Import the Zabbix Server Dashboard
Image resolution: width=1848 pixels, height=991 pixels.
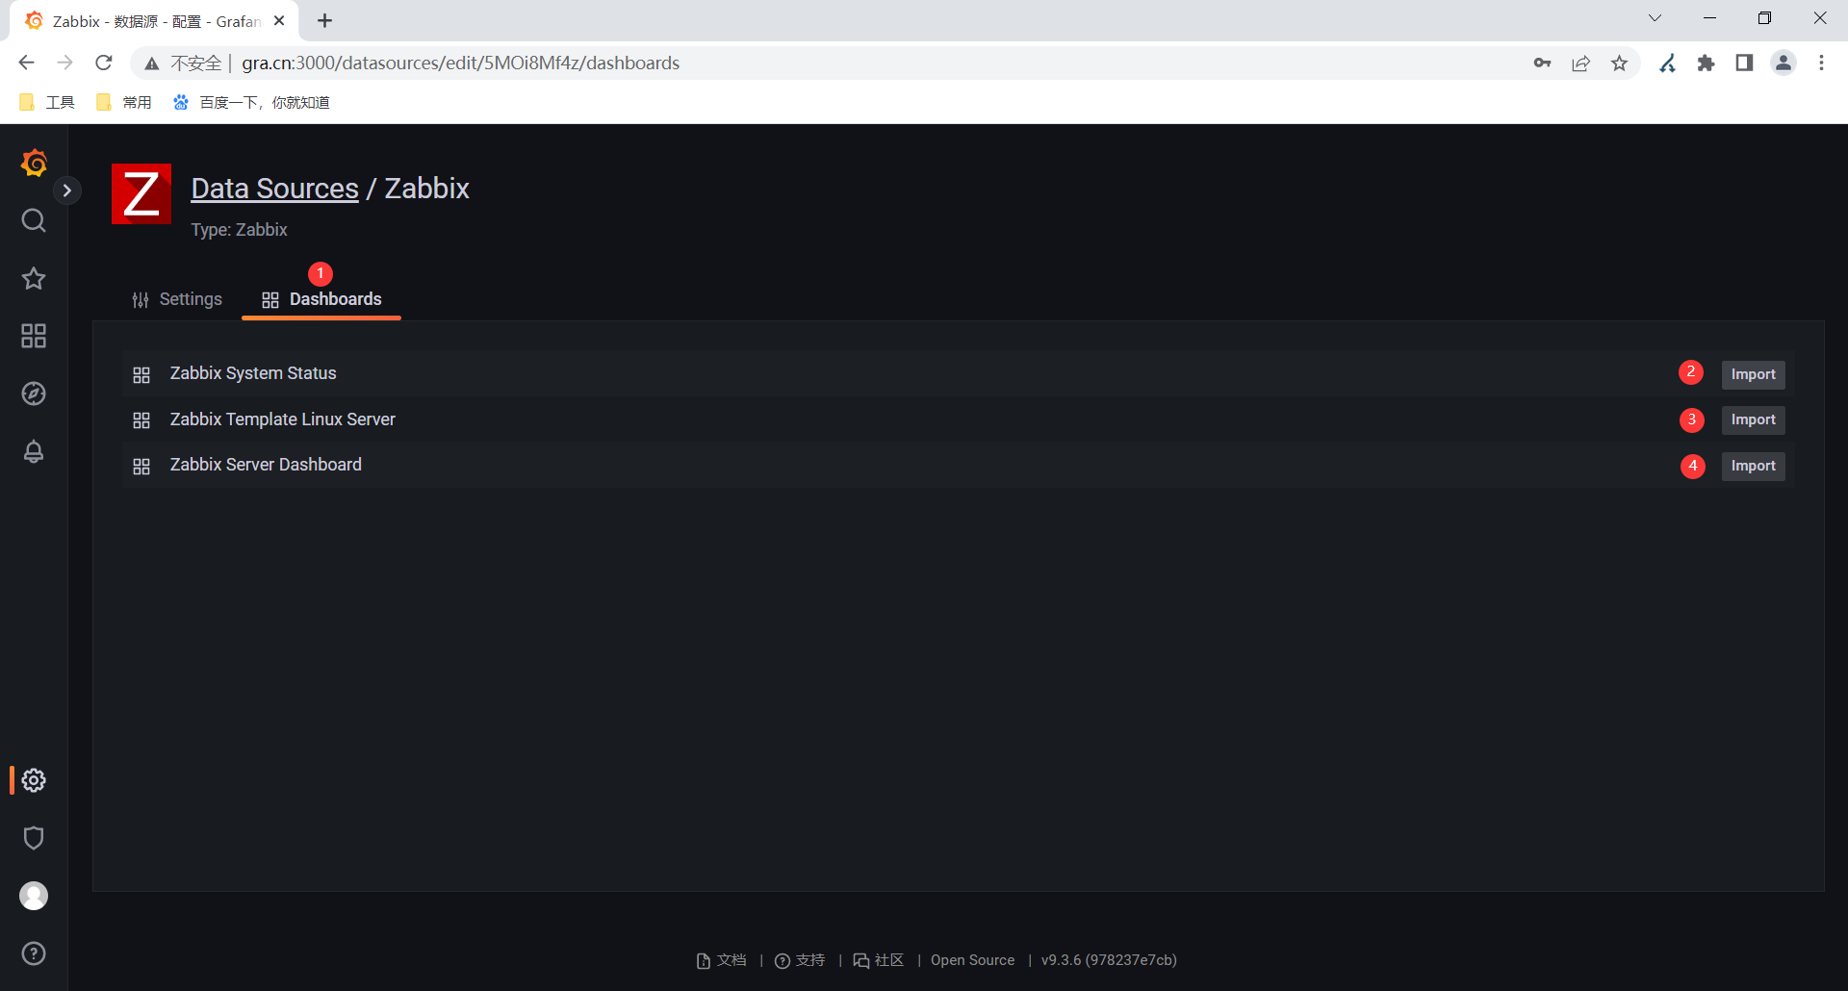(x=1753, y=466)
